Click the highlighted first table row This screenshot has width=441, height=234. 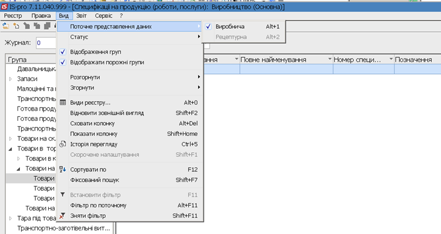322,69
